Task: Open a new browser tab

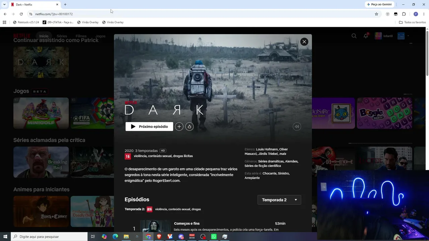Action: click(65, 4)
